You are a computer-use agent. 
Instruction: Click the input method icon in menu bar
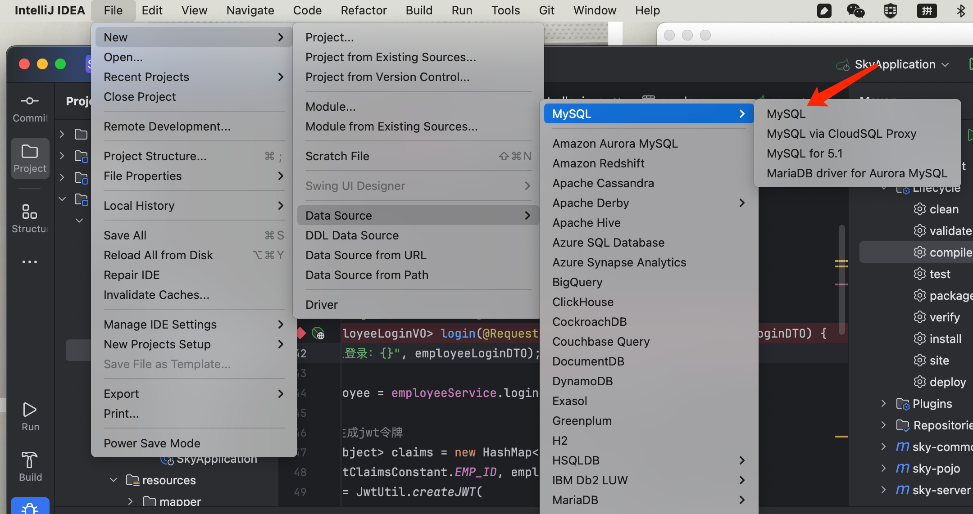927,10
